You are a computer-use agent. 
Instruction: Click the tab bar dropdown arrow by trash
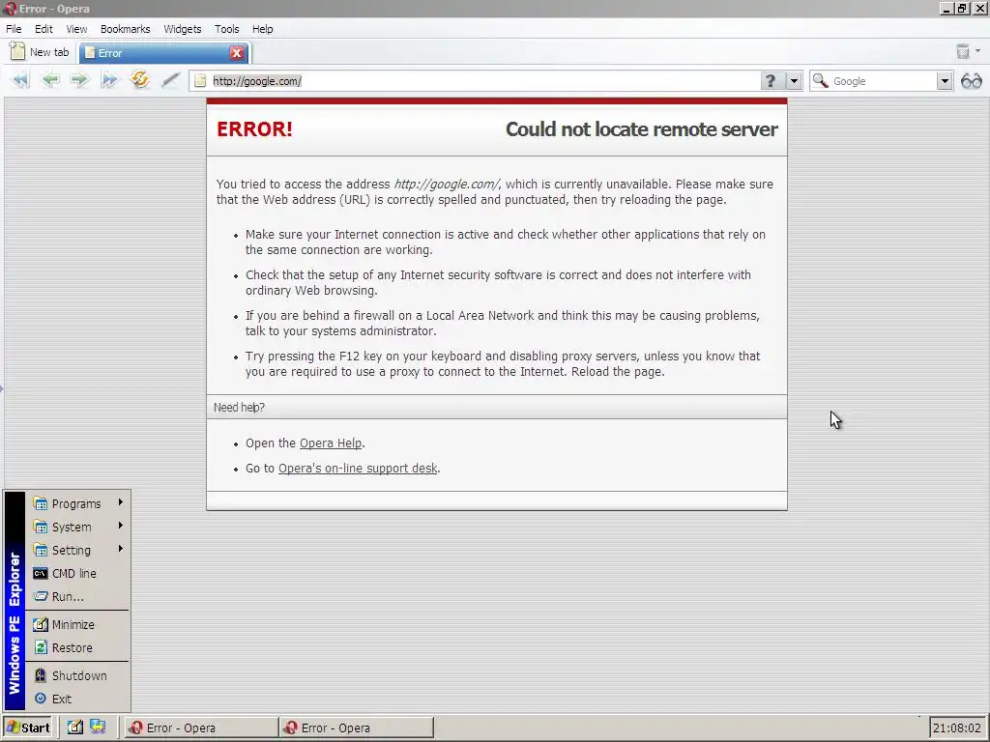coord(978,51)
